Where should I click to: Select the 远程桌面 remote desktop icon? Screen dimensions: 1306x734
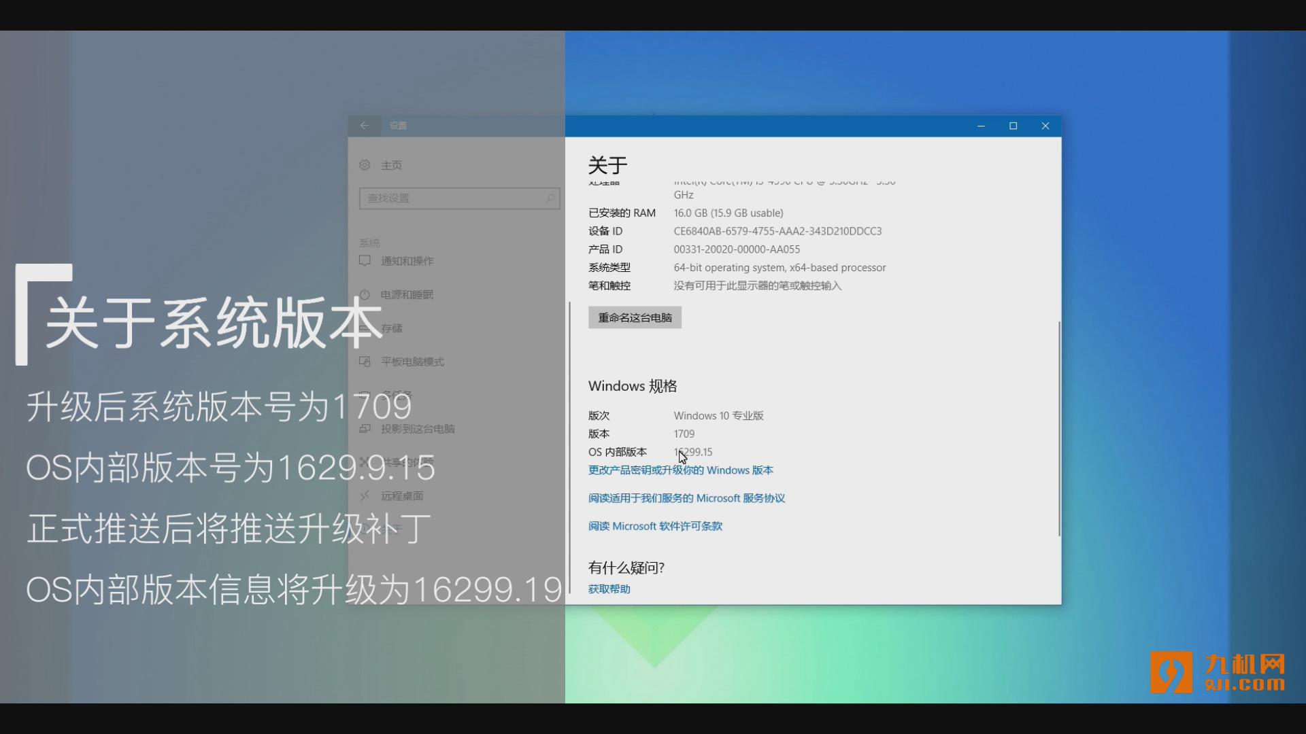(365, 495)
